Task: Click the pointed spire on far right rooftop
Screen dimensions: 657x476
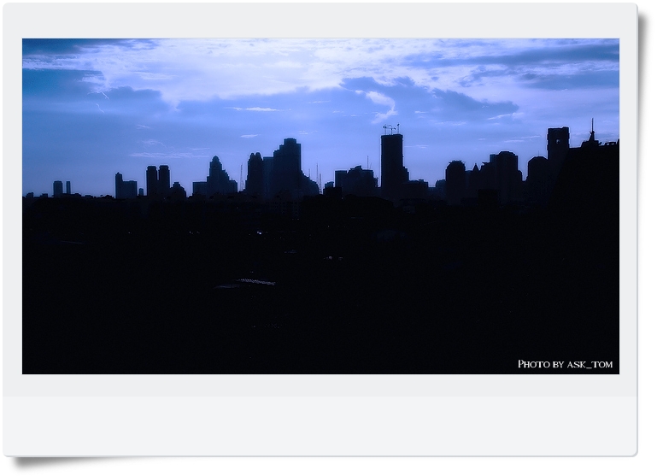Action: [x=591, y=134]
